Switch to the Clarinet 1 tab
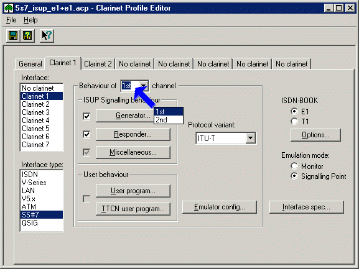 [x=63, y=63]
